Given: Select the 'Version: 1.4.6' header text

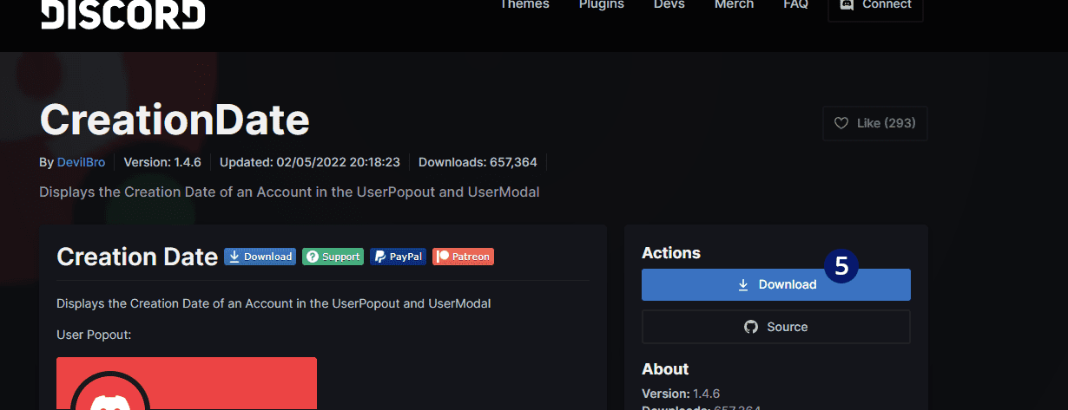Looking at the screenshot, I should 162,162.
